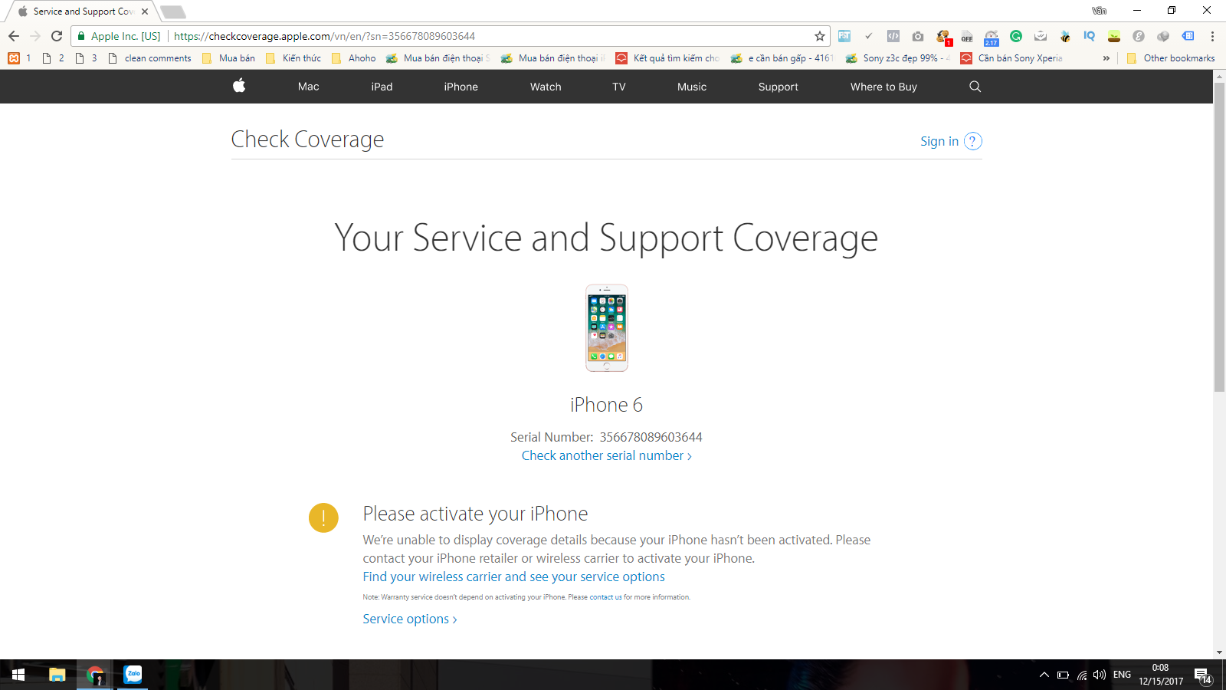Open the Mua bán bookmarks folder
Viewport: 1226px width, 690px height.
click(228, 58)
